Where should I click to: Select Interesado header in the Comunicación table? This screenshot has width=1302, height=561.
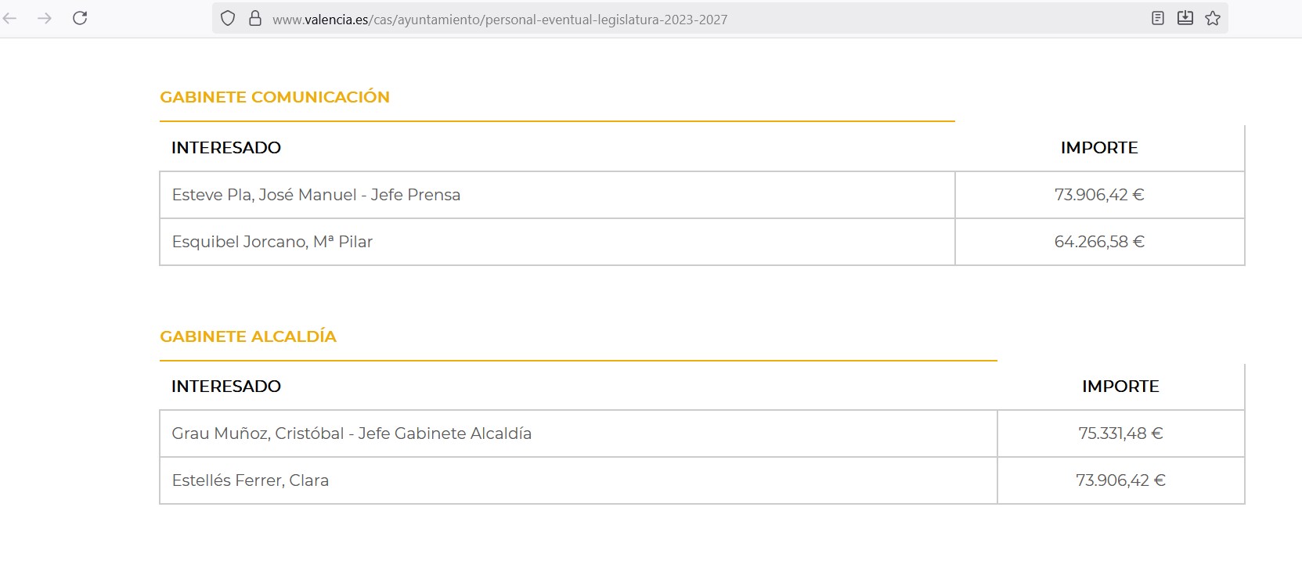(x=226, y=148)
